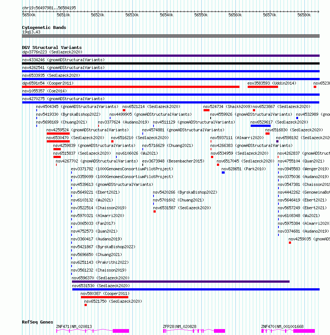Open nsv5716629 (Chuang2021) label
The width and height of the screenshot is (330, 335).
click(x=168, y=146)
